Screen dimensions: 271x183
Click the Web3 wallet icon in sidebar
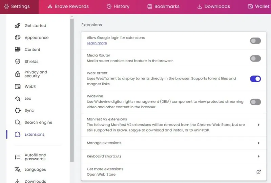(18, 86)
